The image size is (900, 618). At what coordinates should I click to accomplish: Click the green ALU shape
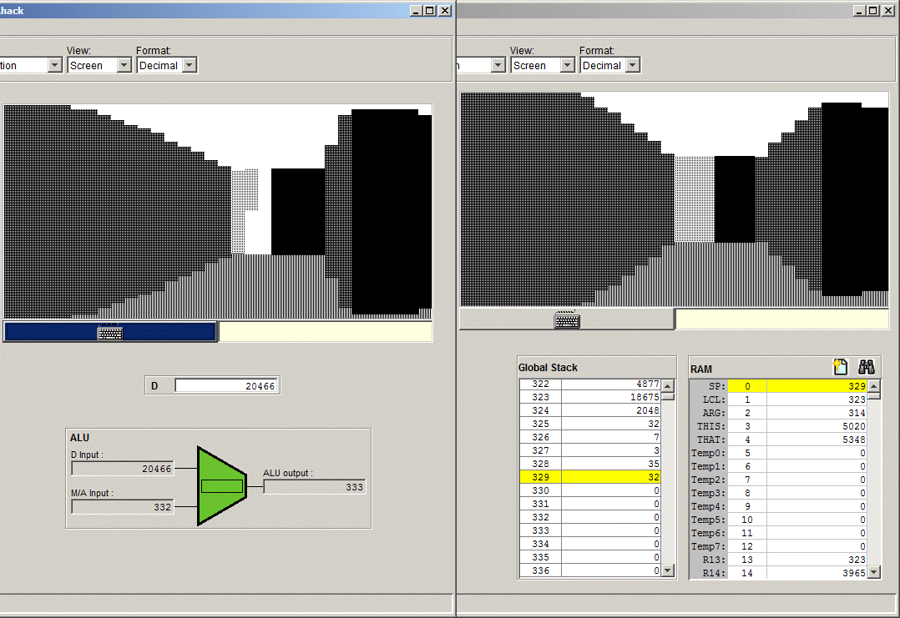click(x=221, y=486)
